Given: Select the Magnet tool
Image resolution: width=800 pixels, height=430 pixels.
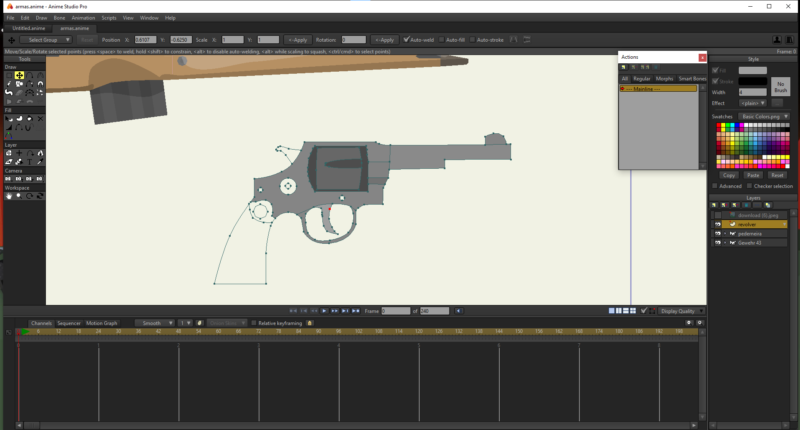Looking at the screenshot, I should click(x=40, y=84).
